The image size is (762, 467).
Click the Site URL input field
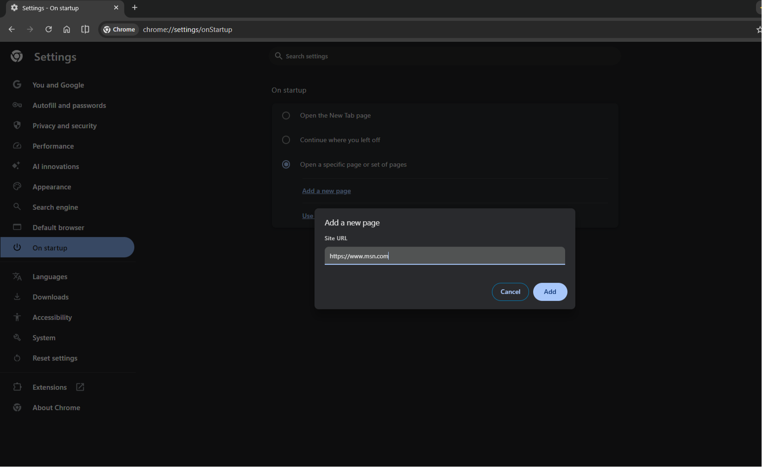tap(445, 255)
